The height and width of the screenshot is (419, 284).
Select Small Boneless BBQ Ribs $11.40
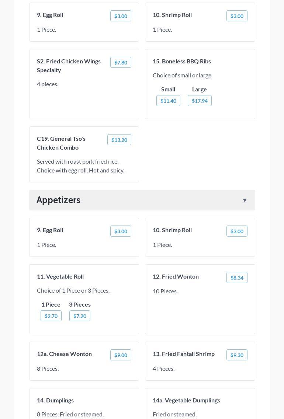coord(168,101)
